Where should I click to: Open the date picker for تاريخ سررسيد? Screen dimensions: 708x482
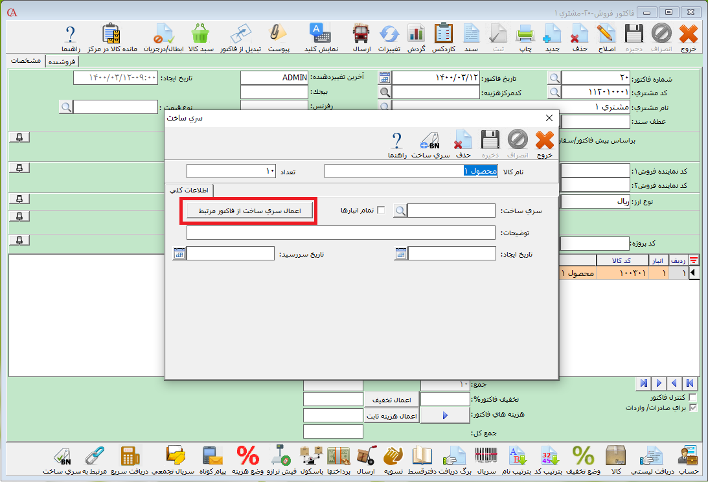point(178,254)
